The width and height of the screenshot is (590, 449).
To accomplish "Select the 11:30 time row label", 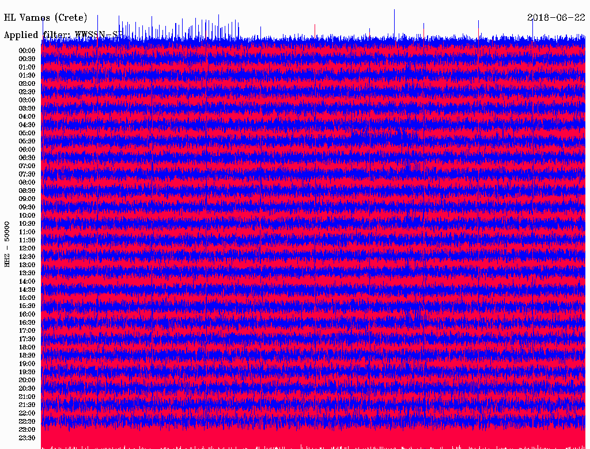I will coord(27,240).
